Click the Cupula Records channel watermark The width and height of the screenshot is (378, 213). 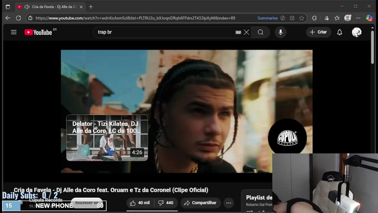pyautogui.click(x=287, y=138)
